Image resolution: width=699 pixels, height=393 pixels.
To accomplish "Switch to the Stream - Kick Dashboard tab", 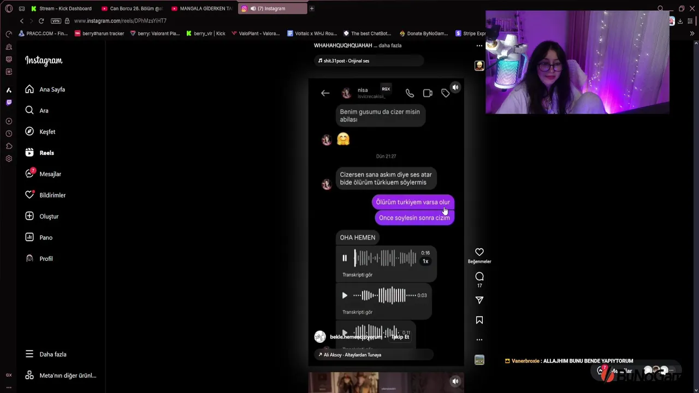I will [62, 8].
